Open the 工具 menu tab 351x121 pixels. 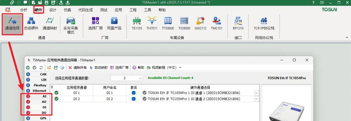tap(147, 10)
